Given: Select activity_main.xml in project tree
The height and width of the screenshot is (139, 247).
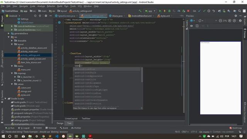Looking at the screenshot, I should pyautogui.click(x=29, y=51).
